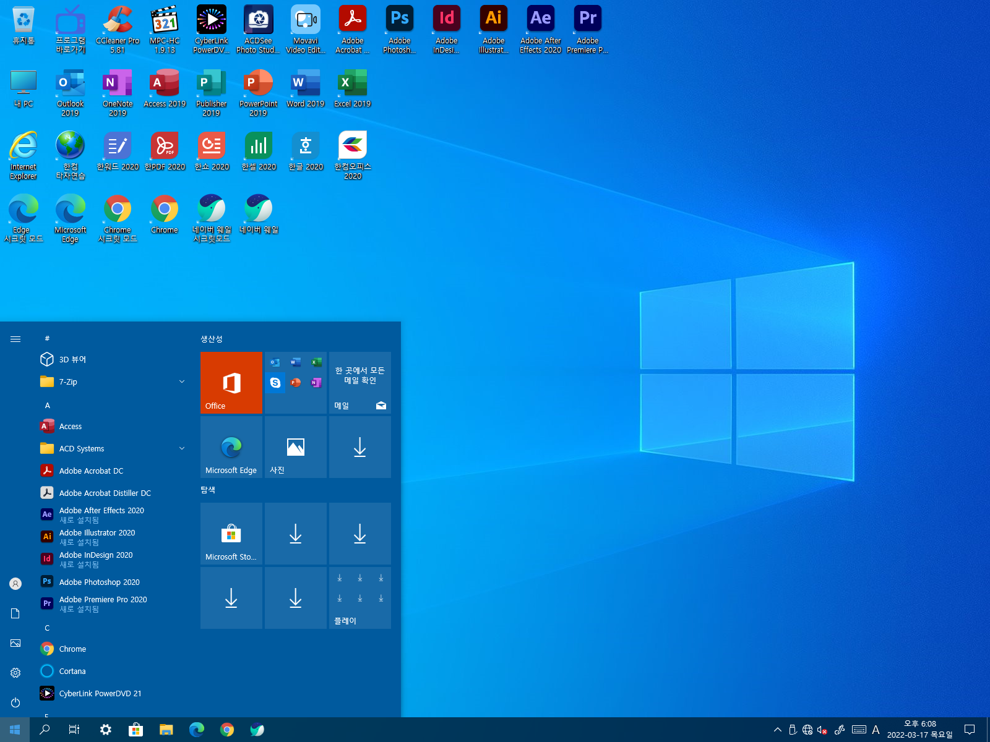The image size is (990, 742).
Task: Launch Chrome 시크릿 모드 desktop shortcut
Action: point(118,219)
